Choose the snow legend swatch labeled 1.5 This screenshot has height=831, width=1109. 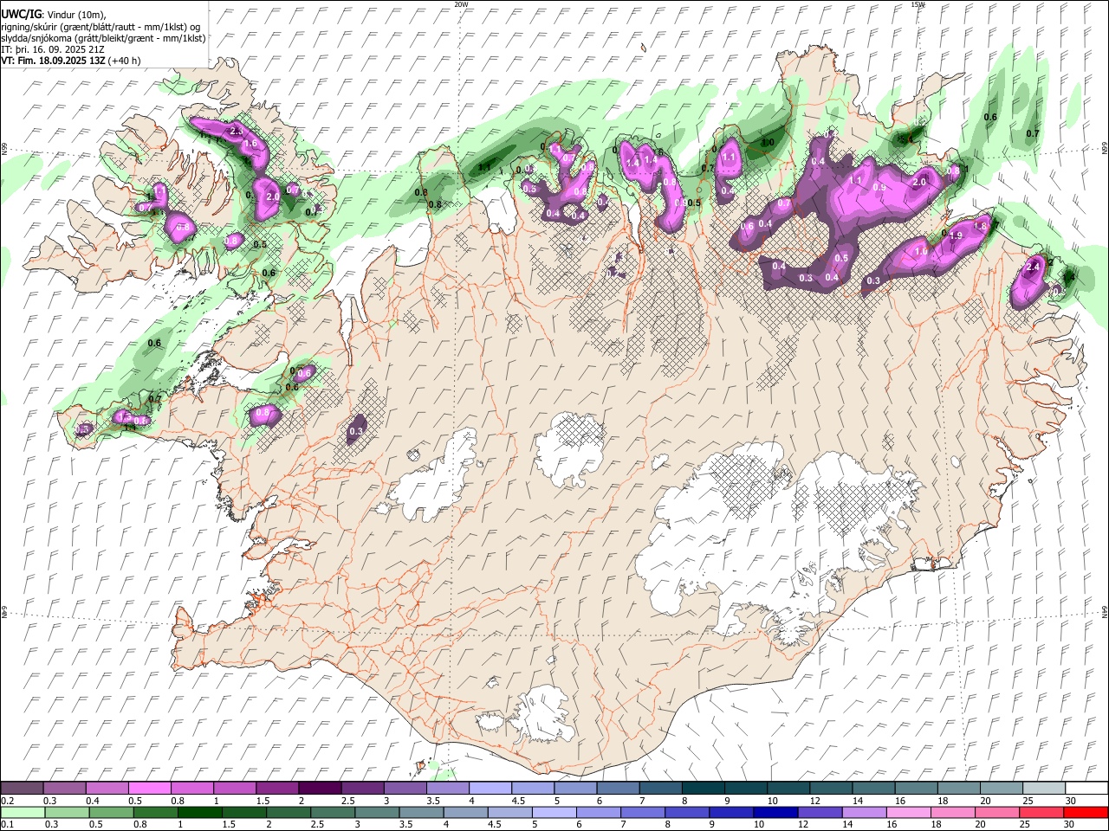[x=276, y=789]
